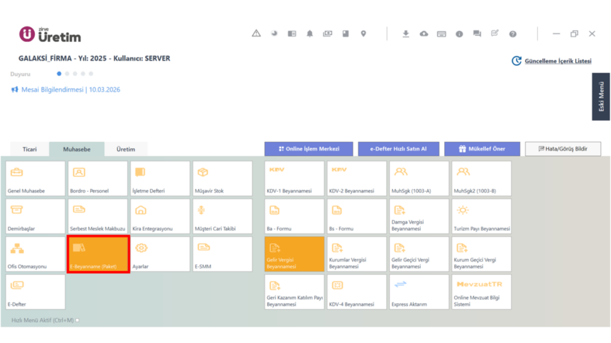The image size is (611, 343).
Task: Open the E-Beyanname (Paket) tile
Action: (98, 254)
